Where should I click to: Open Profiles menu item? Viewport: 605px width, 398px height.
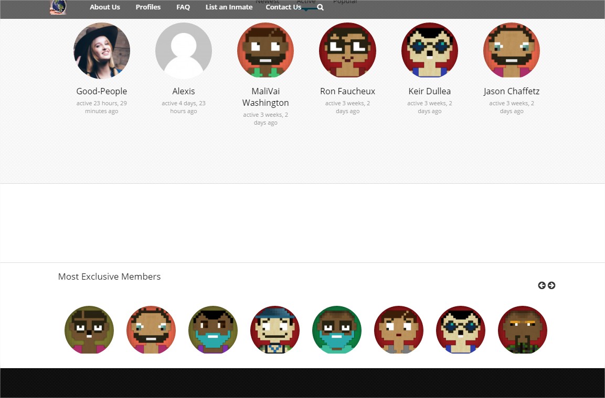click(x=148, y=7)
